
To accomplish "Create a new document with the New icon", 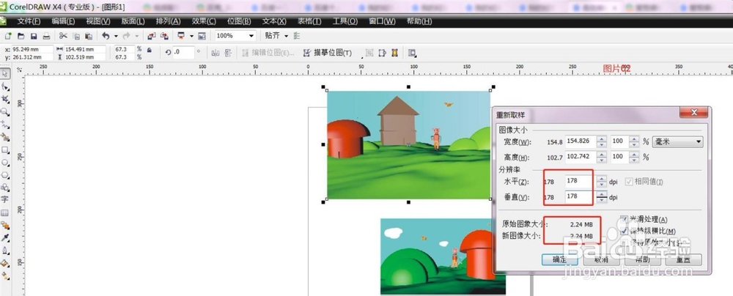I will click(8, 36).
